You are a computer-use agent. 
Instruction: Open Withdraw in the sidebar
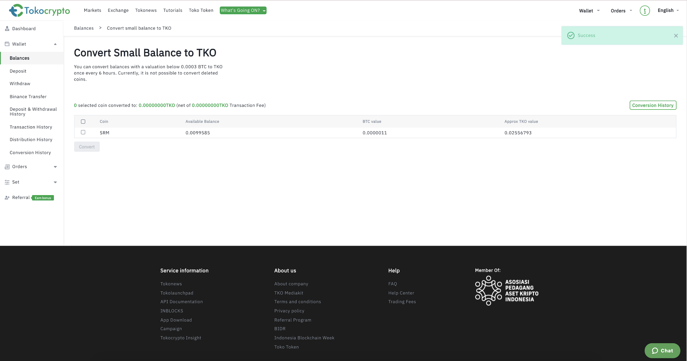(x=20, y=84)
